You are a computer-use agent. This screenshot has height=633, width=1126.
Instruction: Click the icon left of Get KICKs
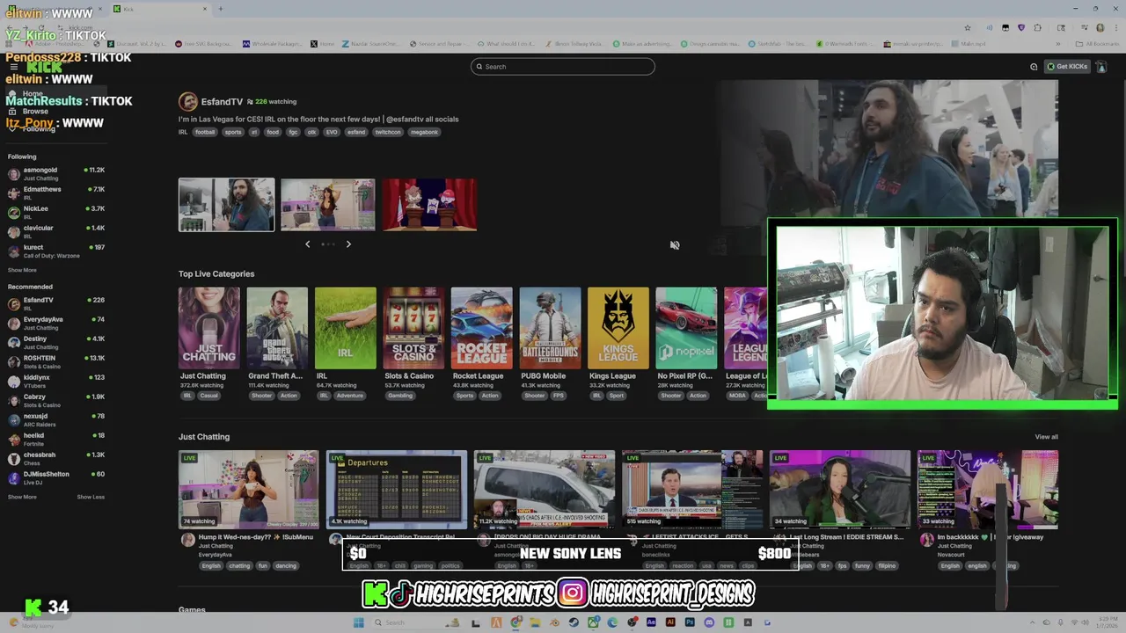[x=1034, y=67]
